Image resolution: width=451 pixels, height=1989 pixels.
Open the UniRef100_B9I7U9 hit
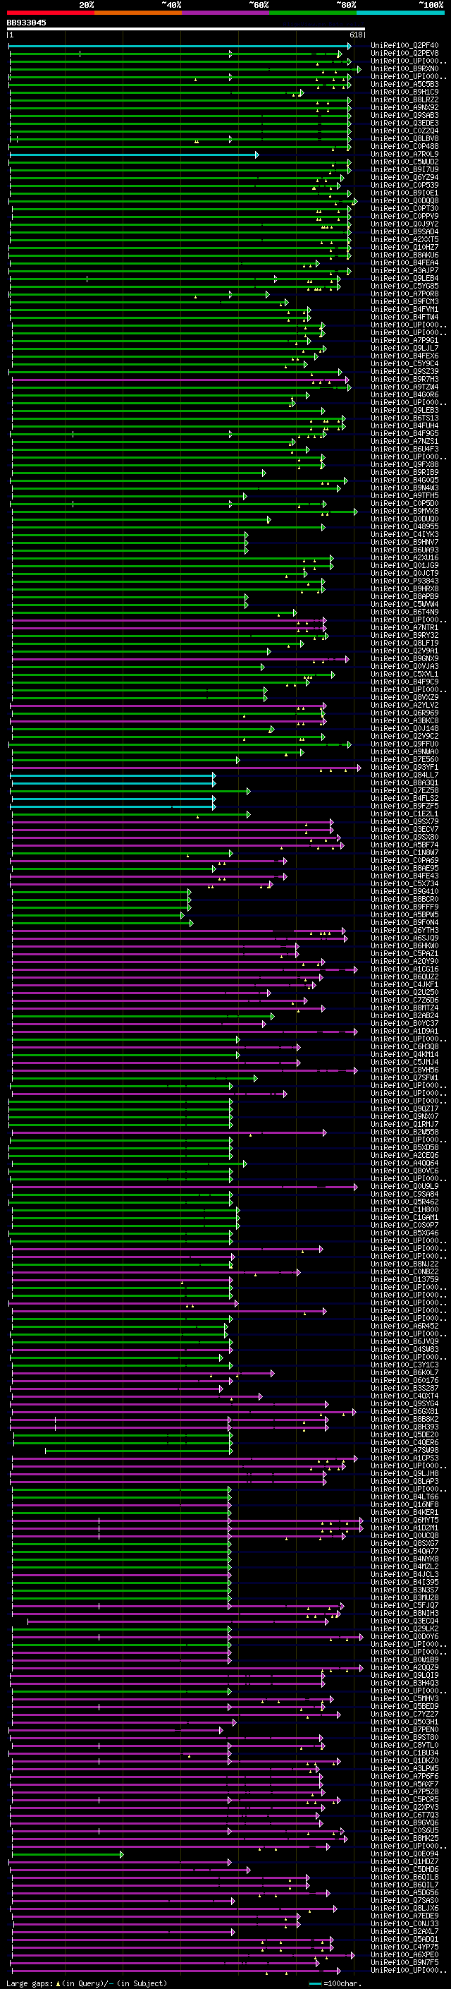[404, 169]
